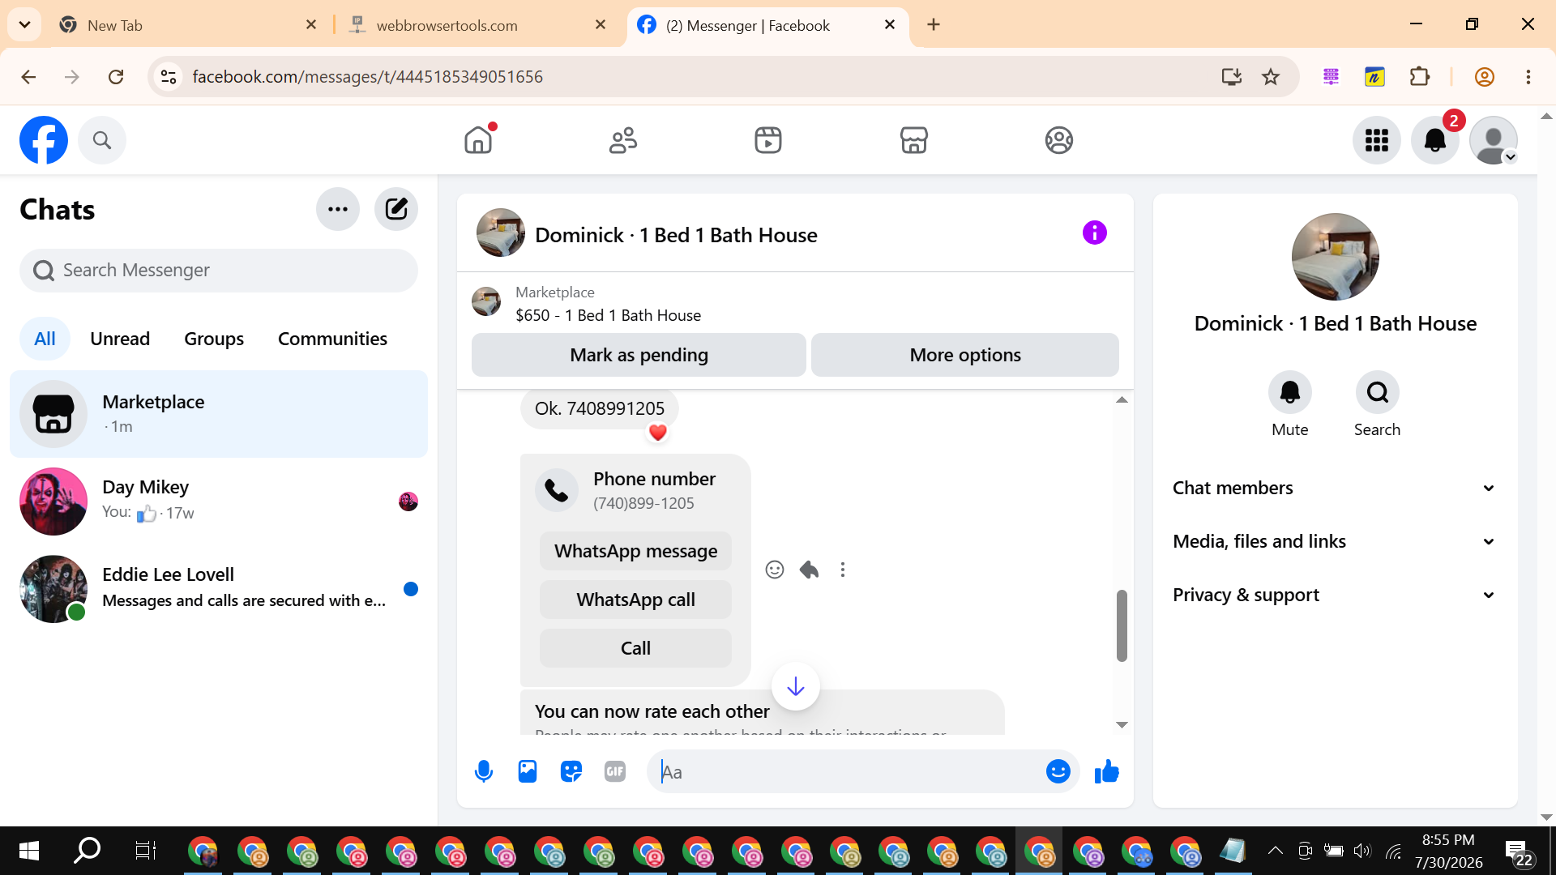The image size is (1556, 875).
Task: Open the Chrome extensions puzzle icon
Action: [1420, 77]
